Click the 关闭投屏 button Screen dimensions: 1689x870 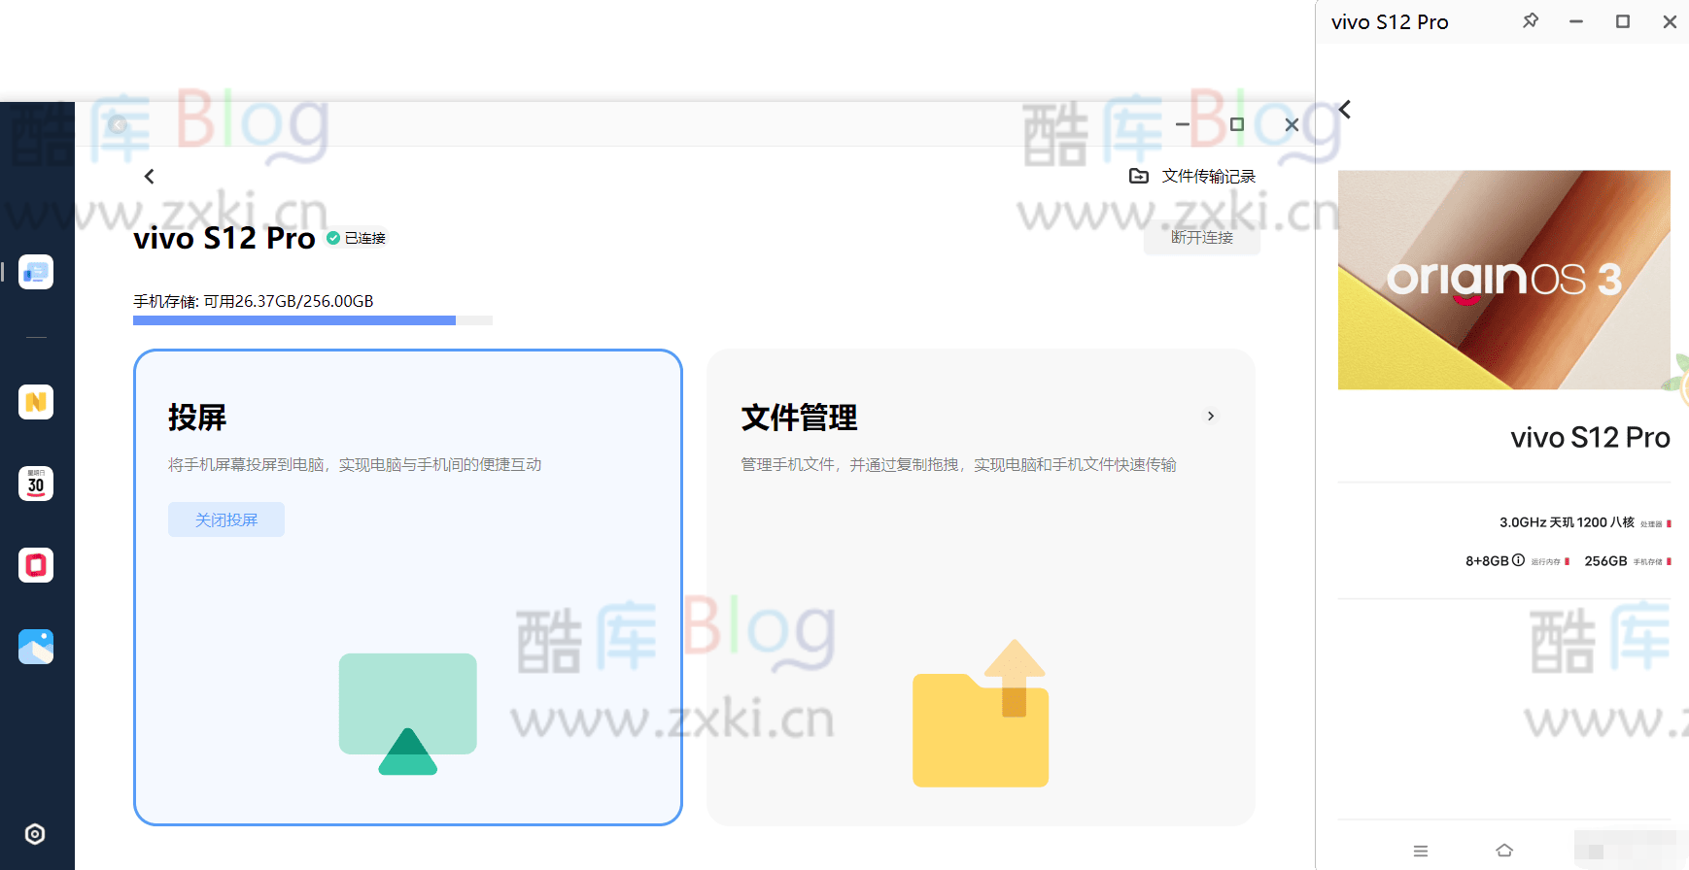pos(226,519)
